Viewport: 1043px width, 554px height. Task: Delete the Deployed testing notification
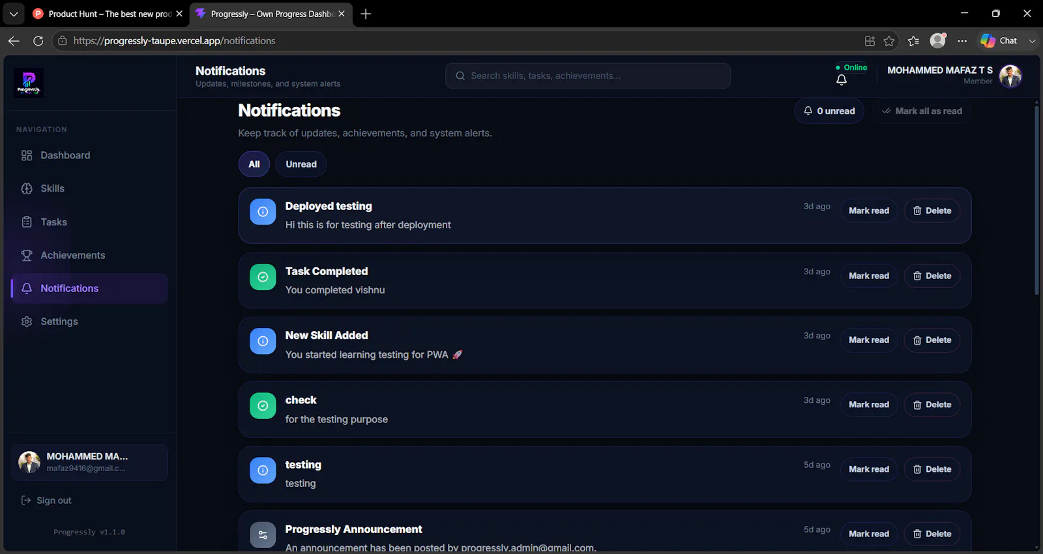932,211
